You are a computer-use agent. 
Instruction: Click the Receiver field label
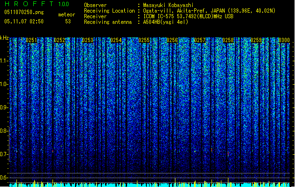point(95,16)
